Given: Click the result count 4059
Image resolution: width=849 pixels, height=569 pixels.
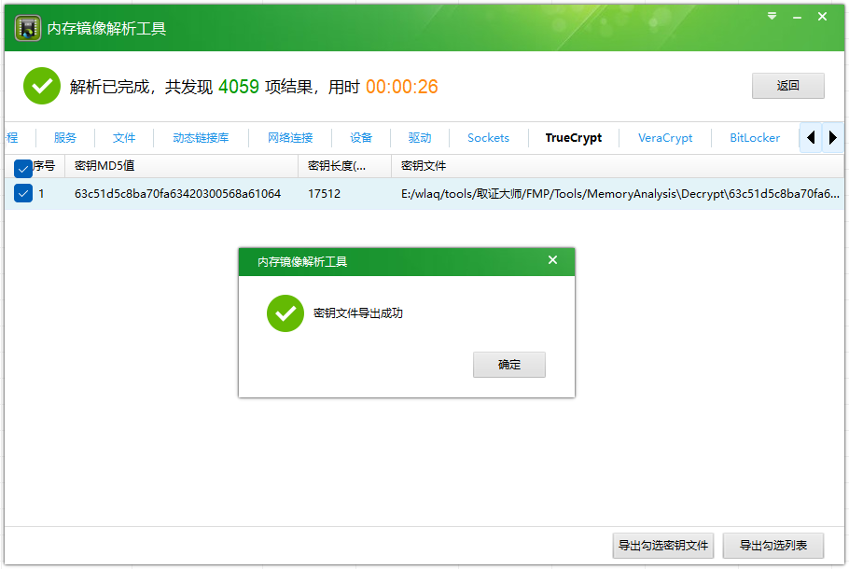Looking at the screenshot, I should point(238,87).
